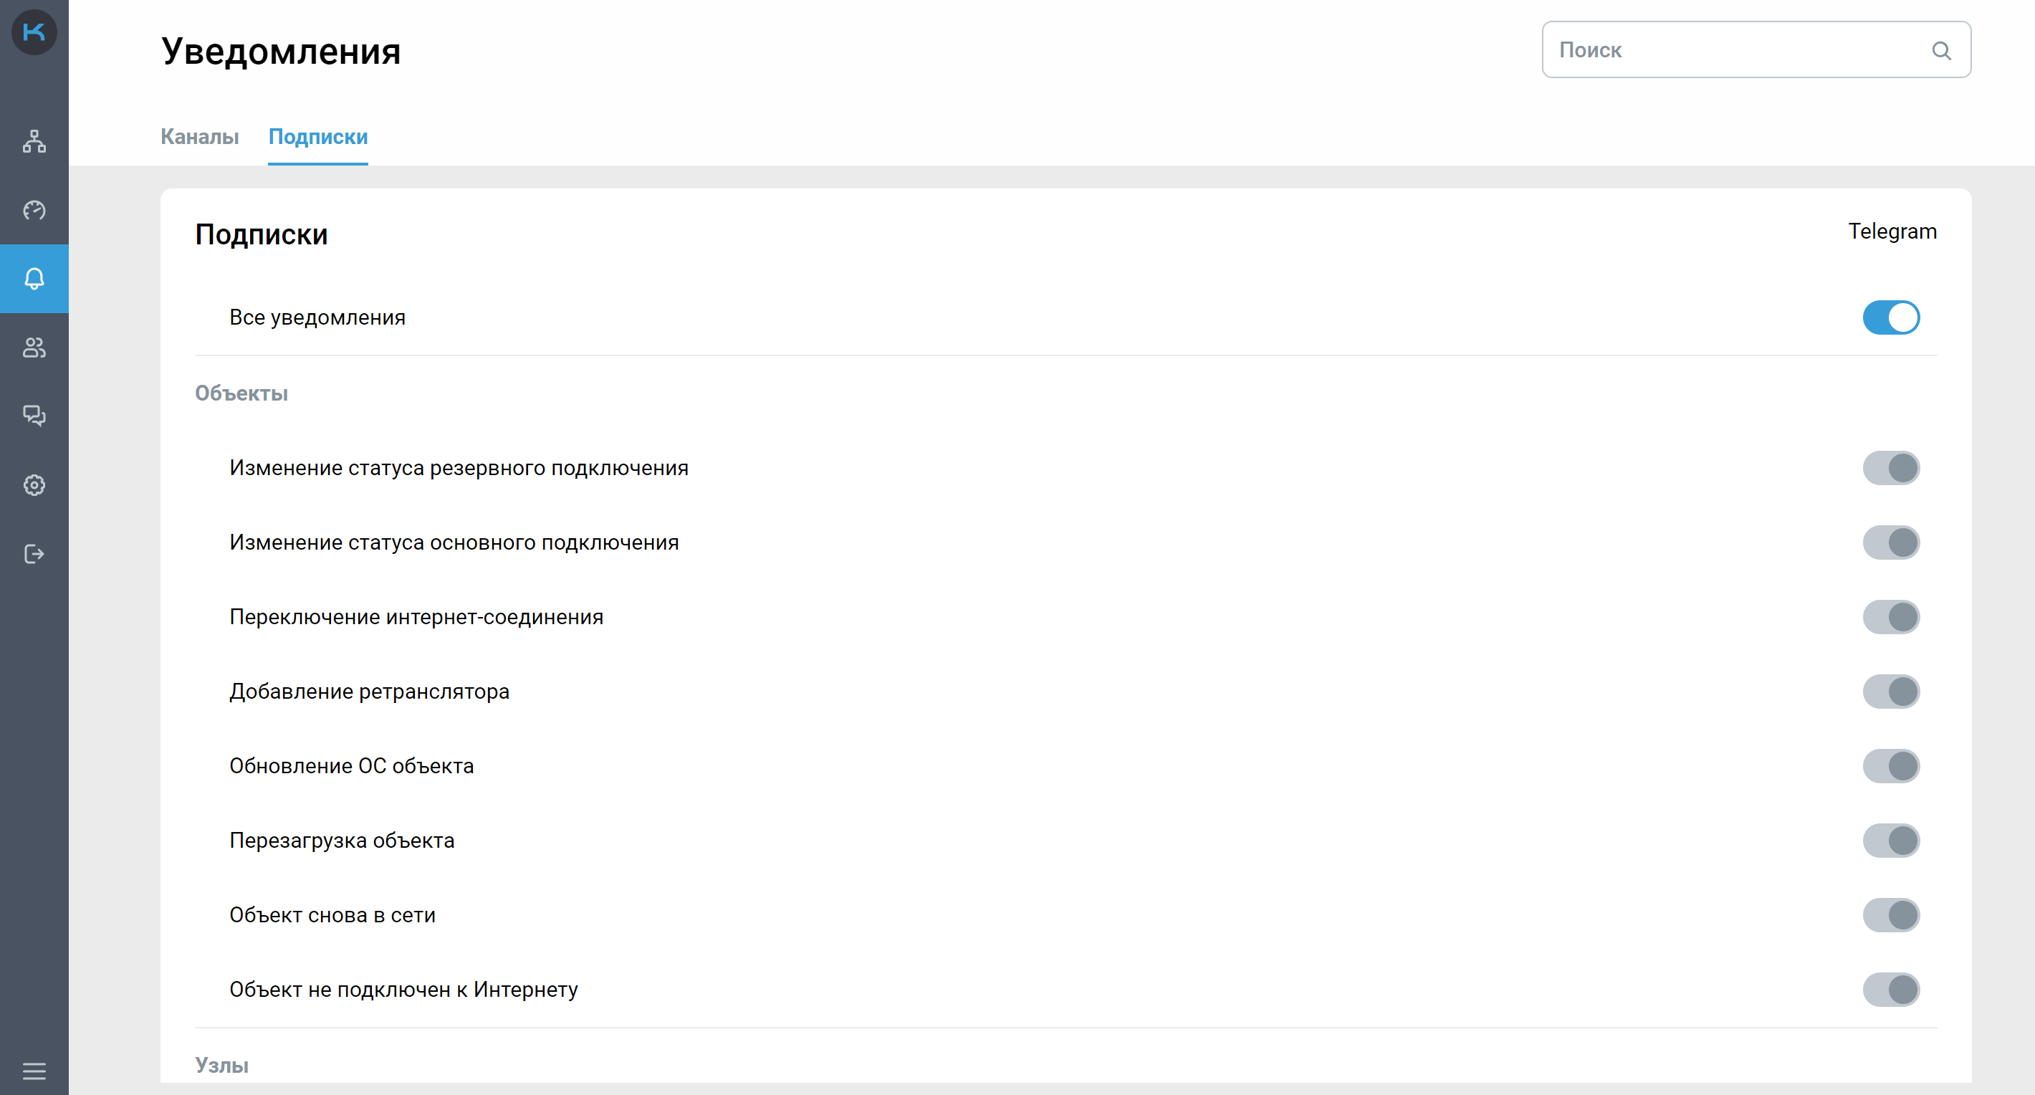Open the users sidebar icon

[x=34, y=348]
